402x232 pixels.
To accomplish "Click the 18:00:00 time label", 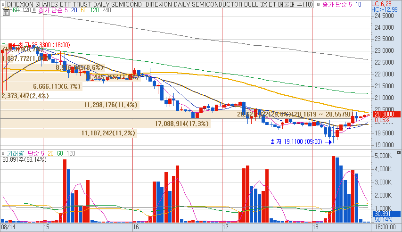I will tap(385, 227).
